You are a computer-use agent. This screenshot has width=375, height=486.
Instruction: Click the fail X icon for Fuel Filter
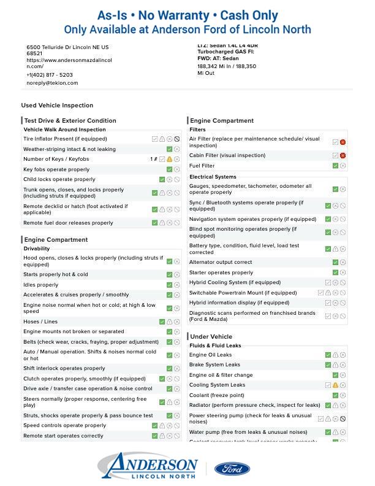(x=343, y=166)
